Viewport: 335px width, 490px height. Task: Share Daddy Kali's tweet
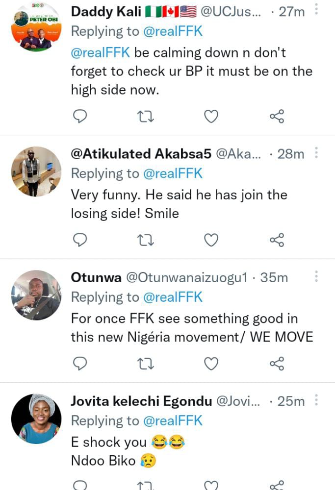pos(277,116)
